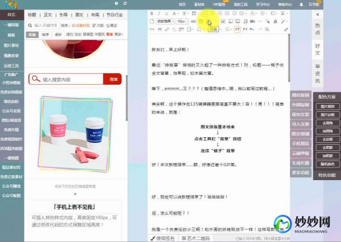Screen dimensions: 341x242
Task: Click the single image insert icon
Action: [x=230, y=21]
